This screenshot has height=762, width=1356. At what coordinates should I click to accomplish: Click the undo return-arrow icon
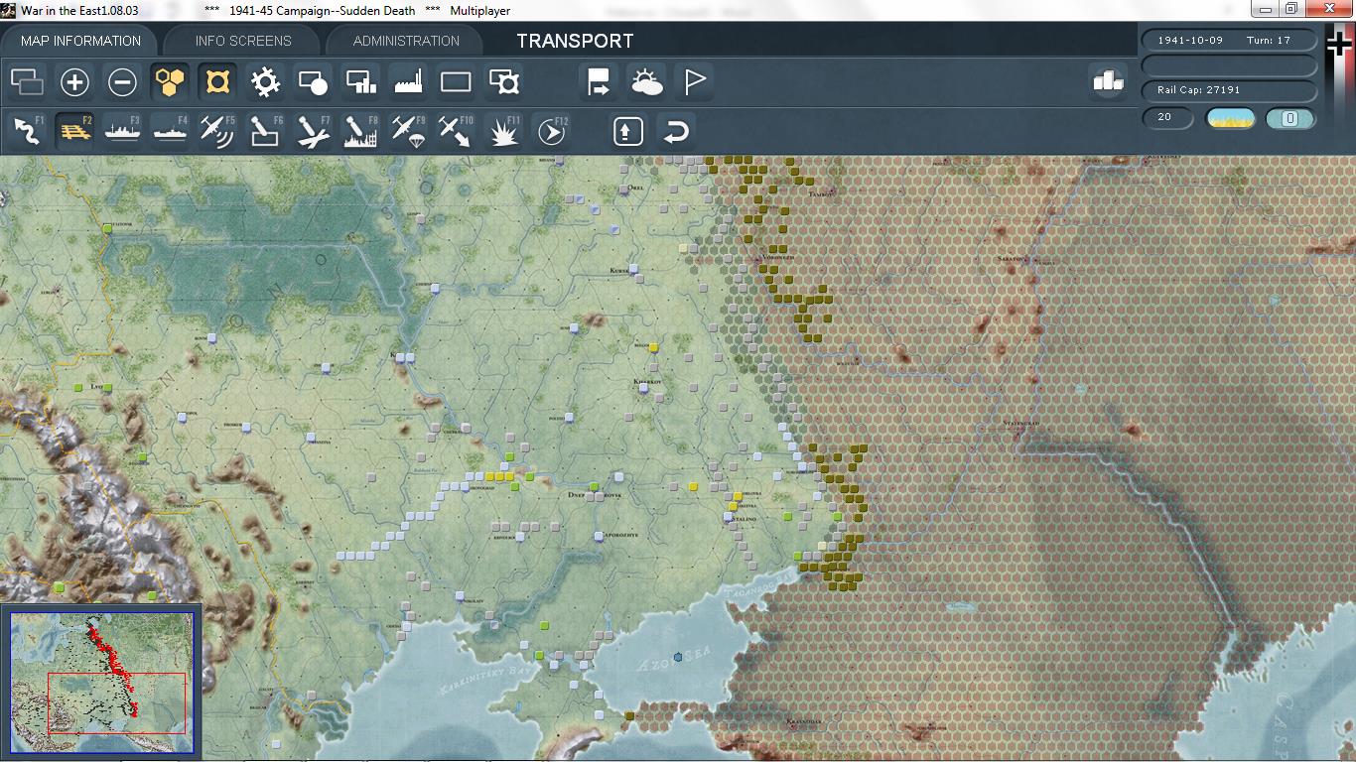676,131
